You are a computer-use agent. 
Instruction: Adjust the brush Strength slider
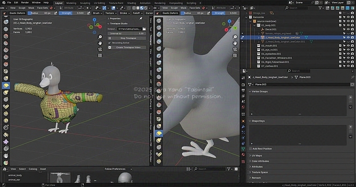coord(73,13)
